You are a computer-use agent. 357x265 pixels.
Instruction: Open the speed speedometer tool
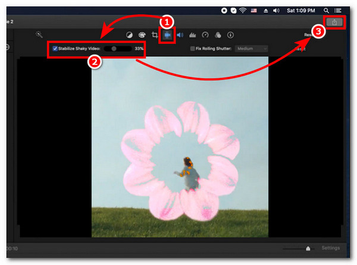(205, 35)
